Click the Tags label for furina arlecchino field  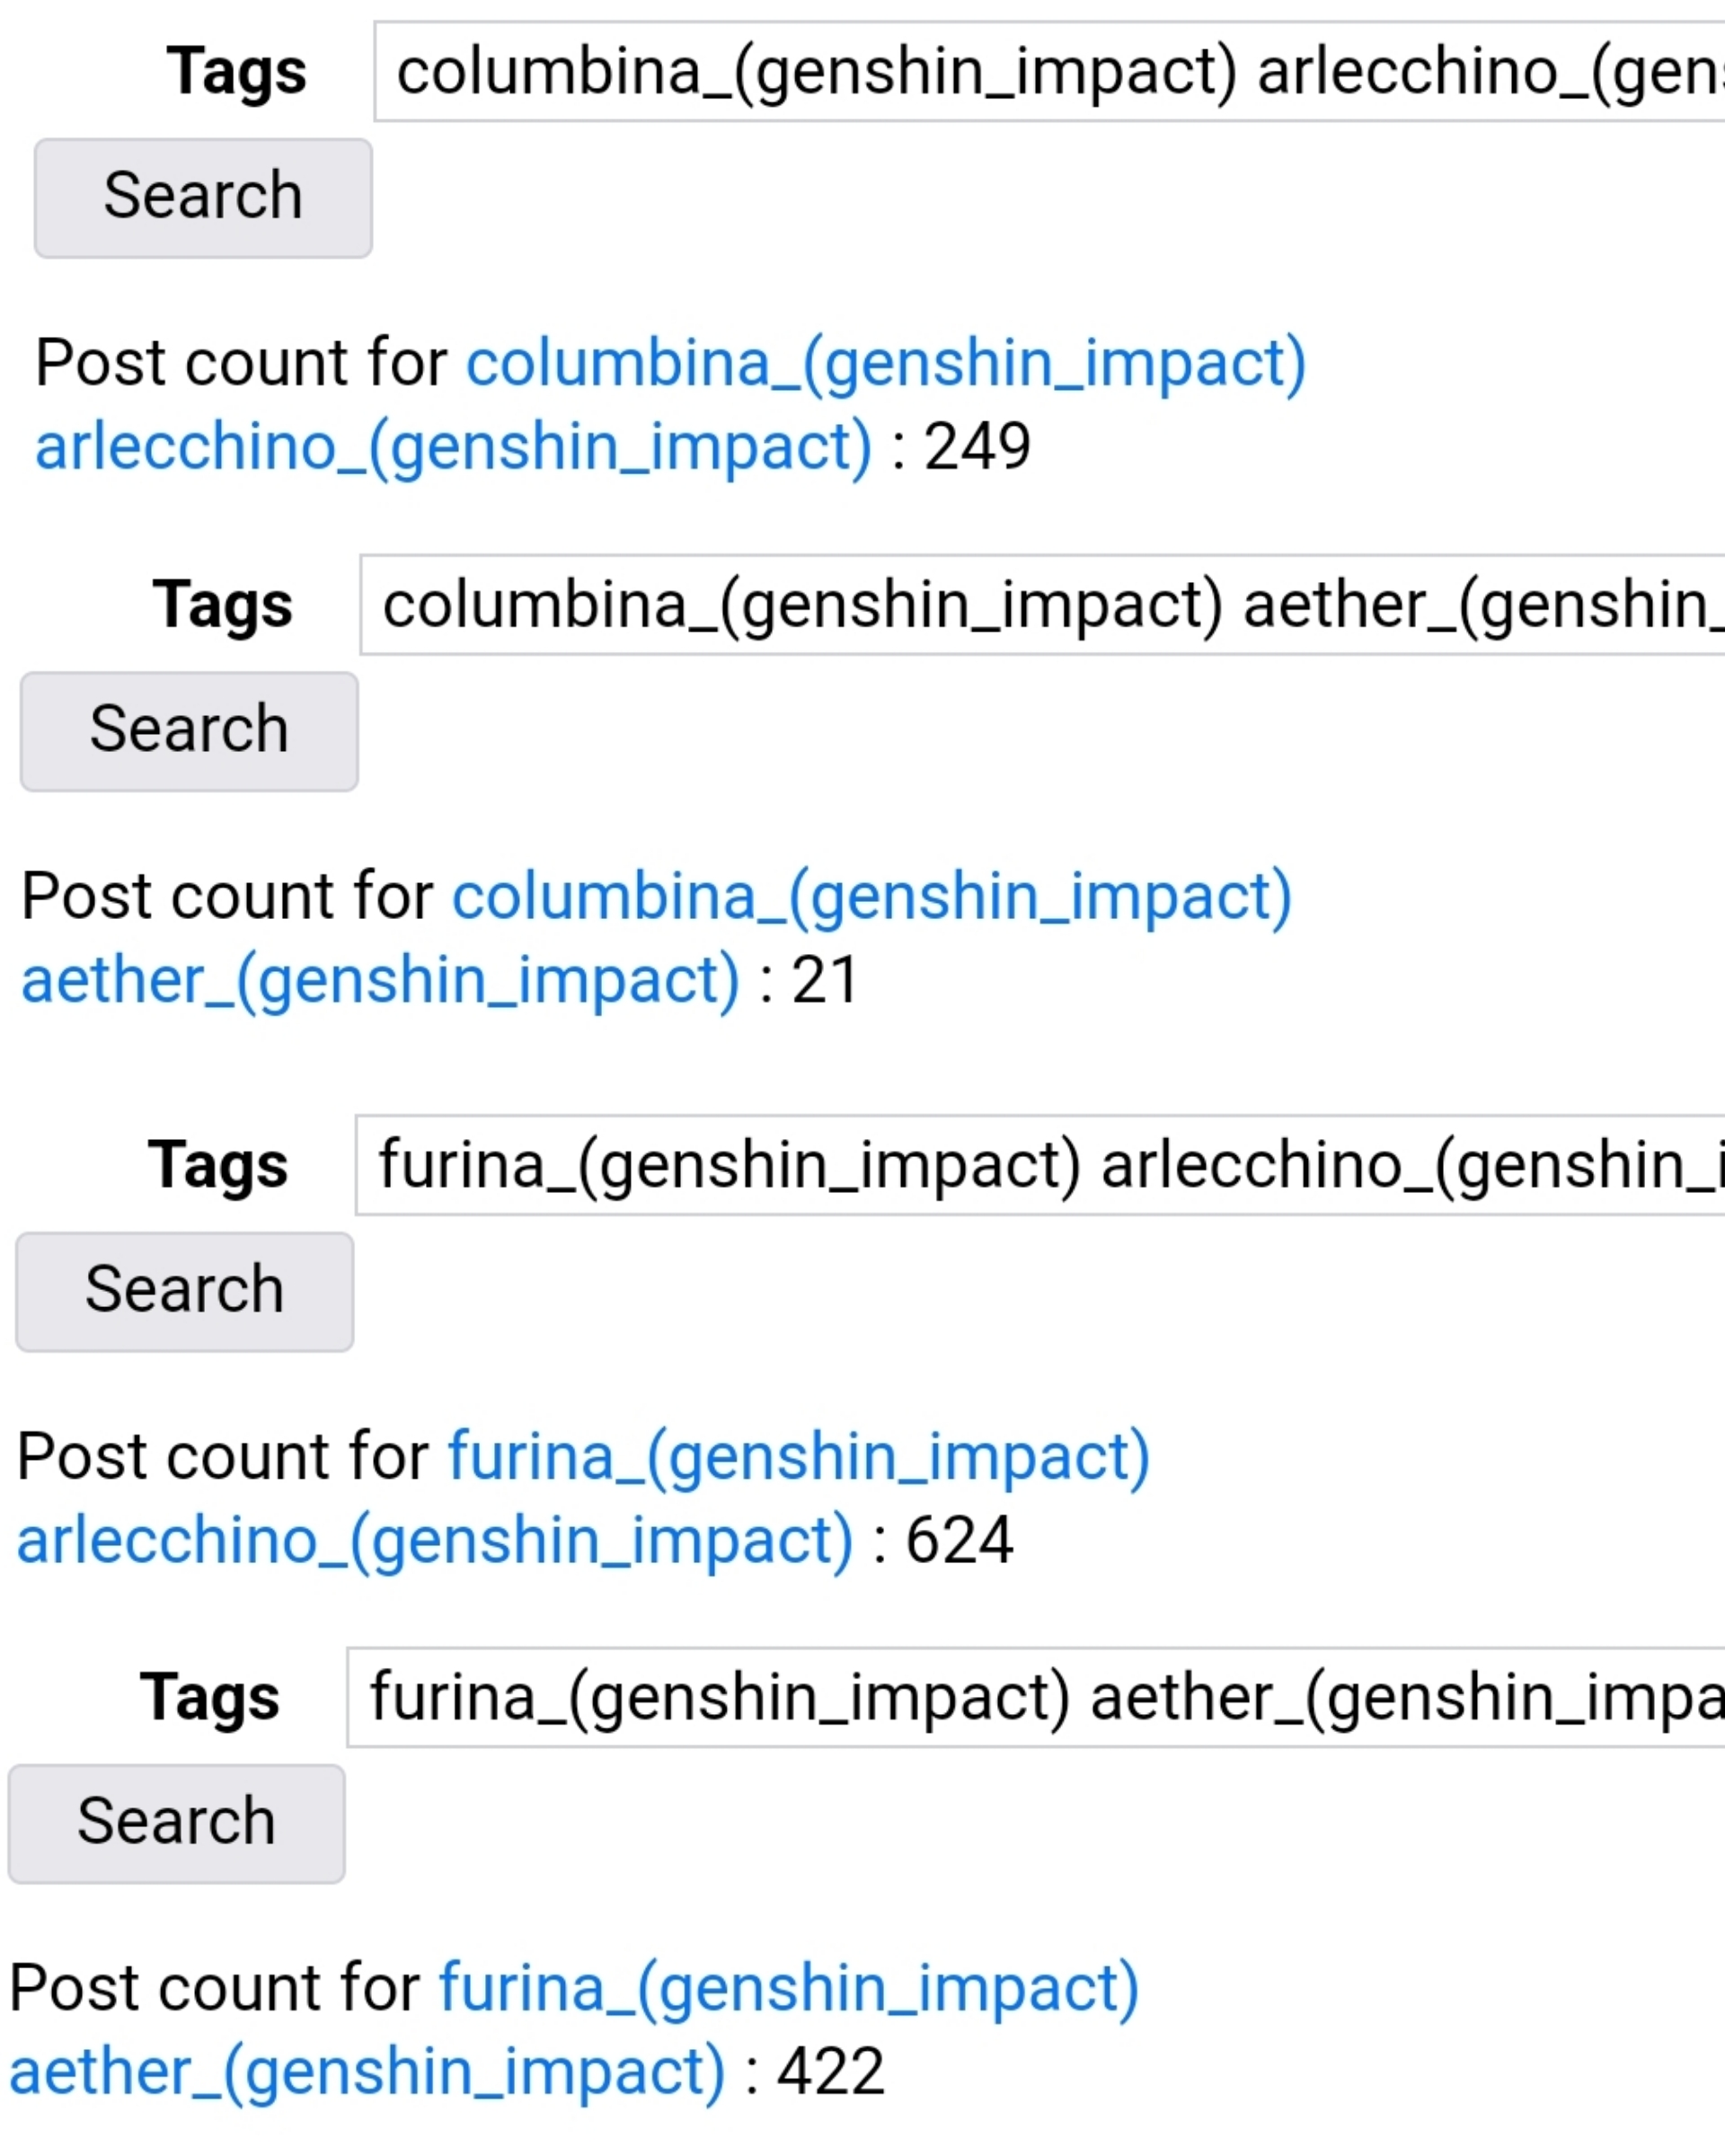218,1165
